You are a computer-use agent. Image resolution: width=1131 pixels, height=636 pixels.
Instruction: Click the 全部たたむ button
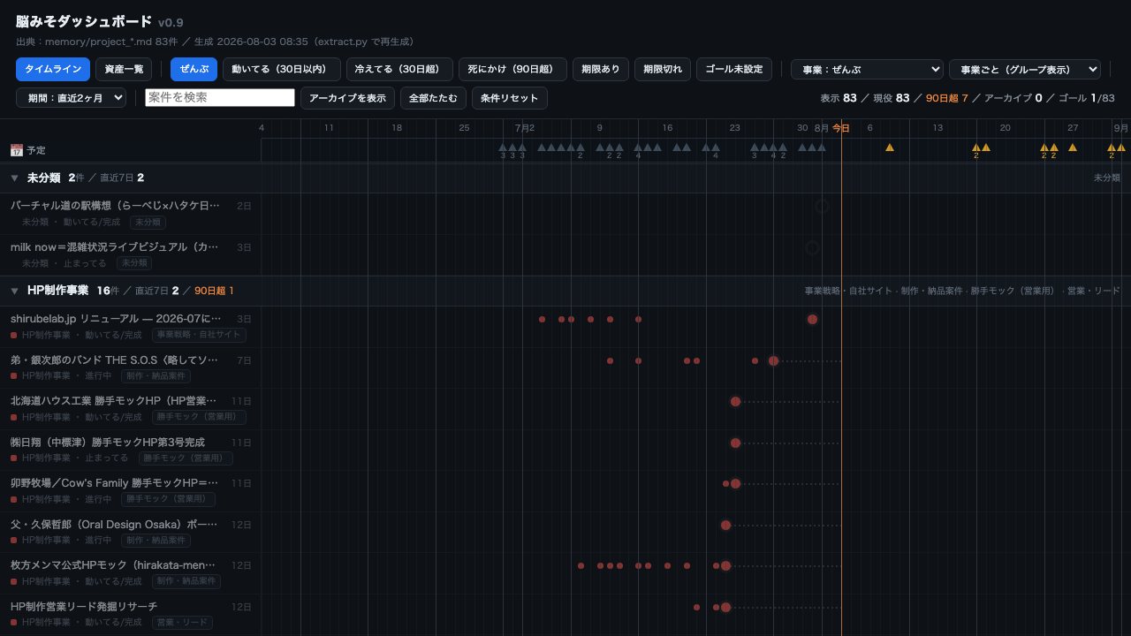[433, 97]
